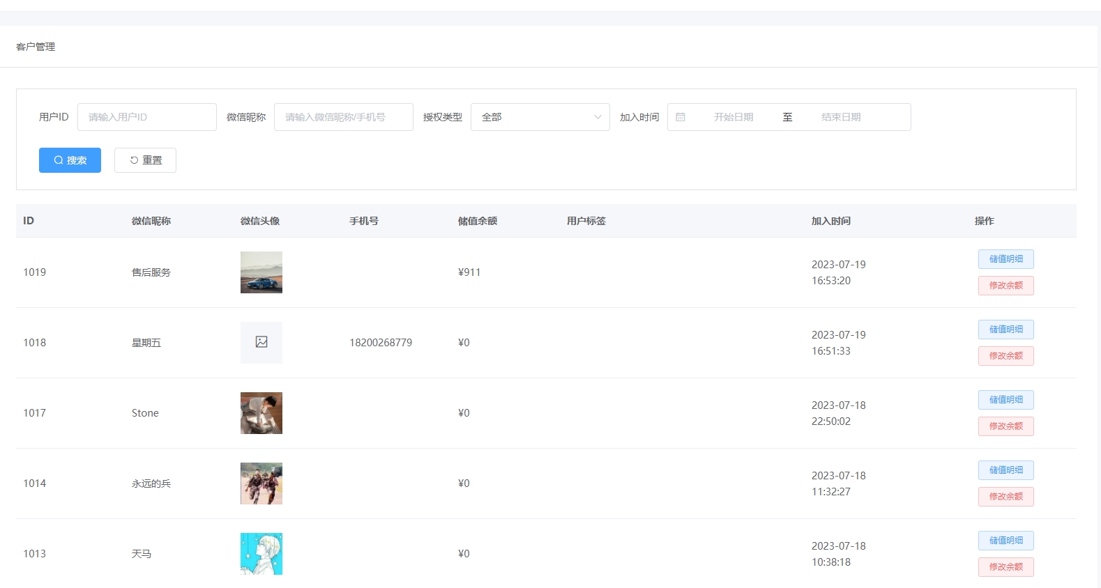Click 修改余额 for user 1014
1101x588 pixels.
point(1005,497)
